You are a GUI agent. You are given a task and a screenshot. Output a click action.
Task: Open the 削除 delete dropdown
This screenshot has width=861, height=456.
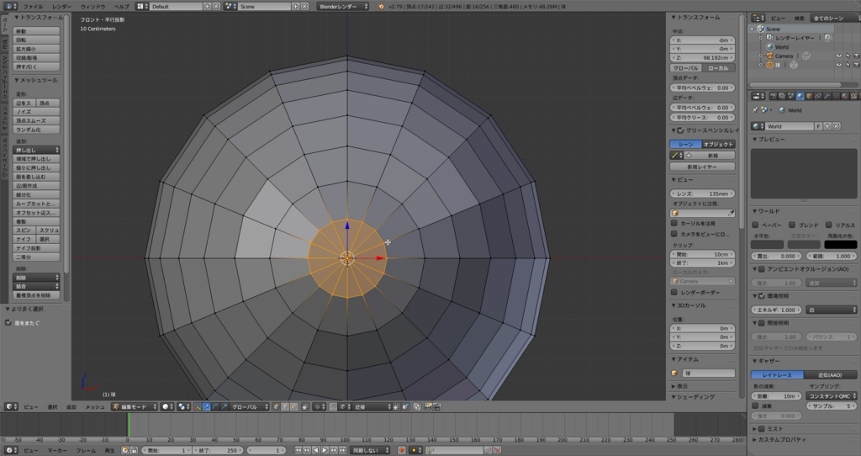coord(36,278)
